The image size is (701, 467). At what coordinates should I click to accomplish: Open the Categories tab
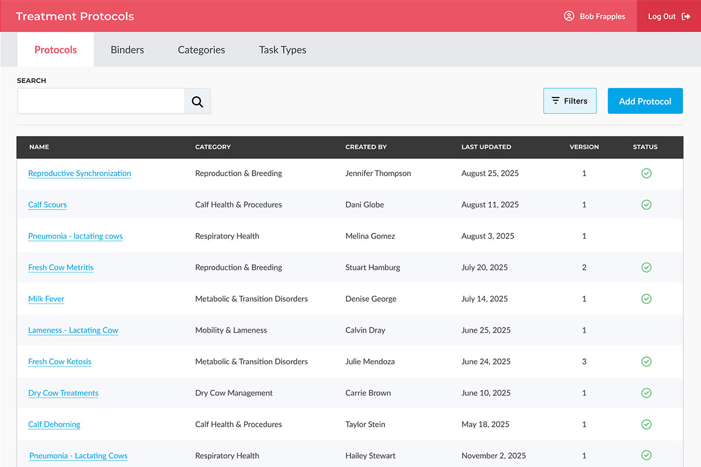[x=202, y=50]
